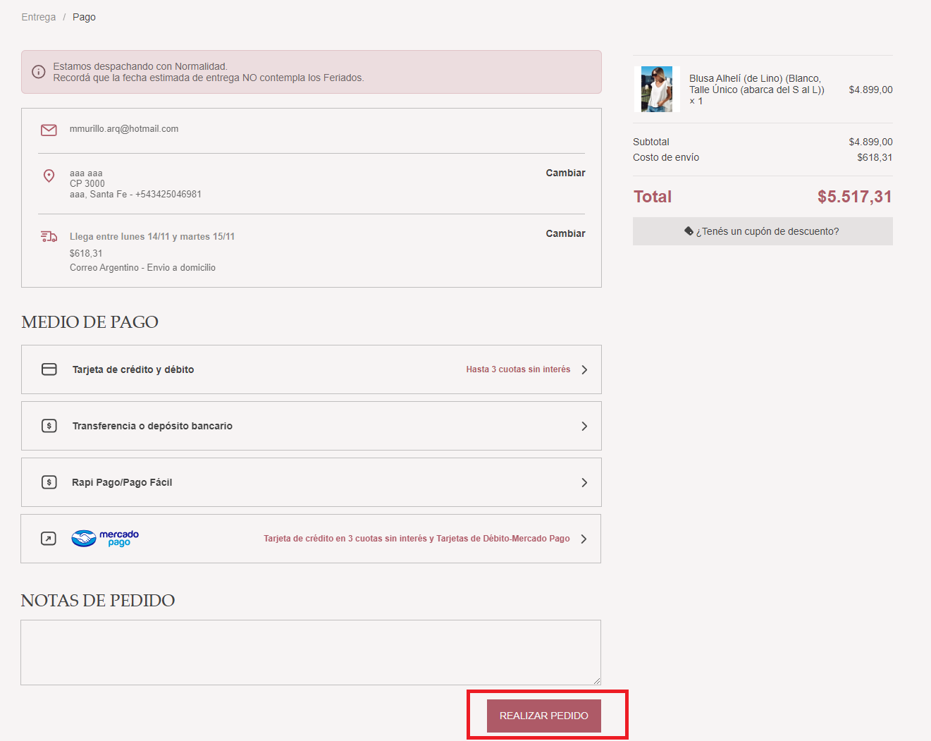Click into the Notas de Pedido text area
Screen dimensions: 931x741
tap(310, 652)
